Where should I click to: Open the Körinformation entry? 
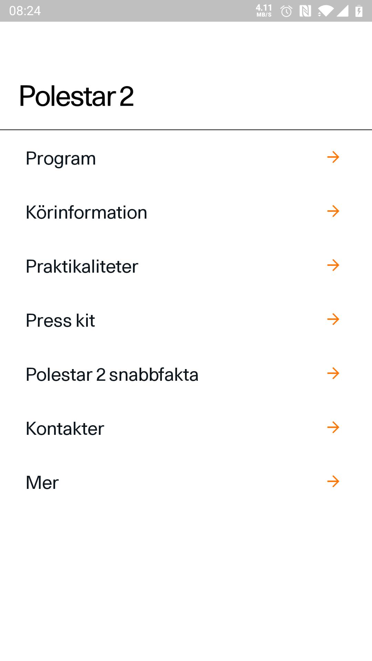click(x=186, y=212)
